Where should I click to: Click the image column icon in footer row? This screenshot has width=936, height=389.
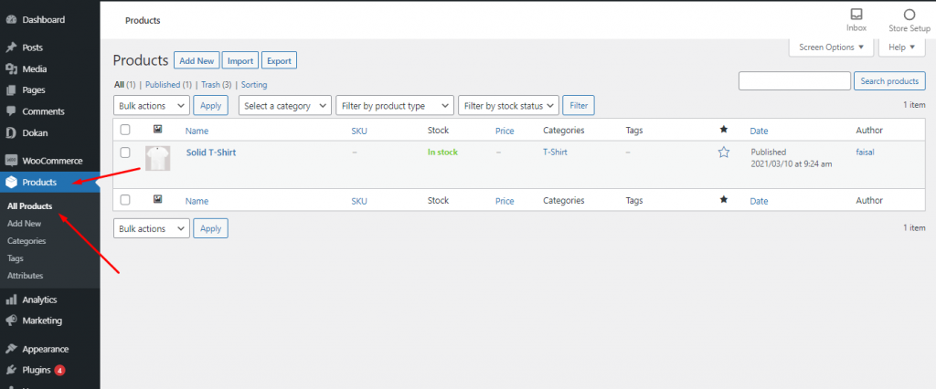[157, 199]
